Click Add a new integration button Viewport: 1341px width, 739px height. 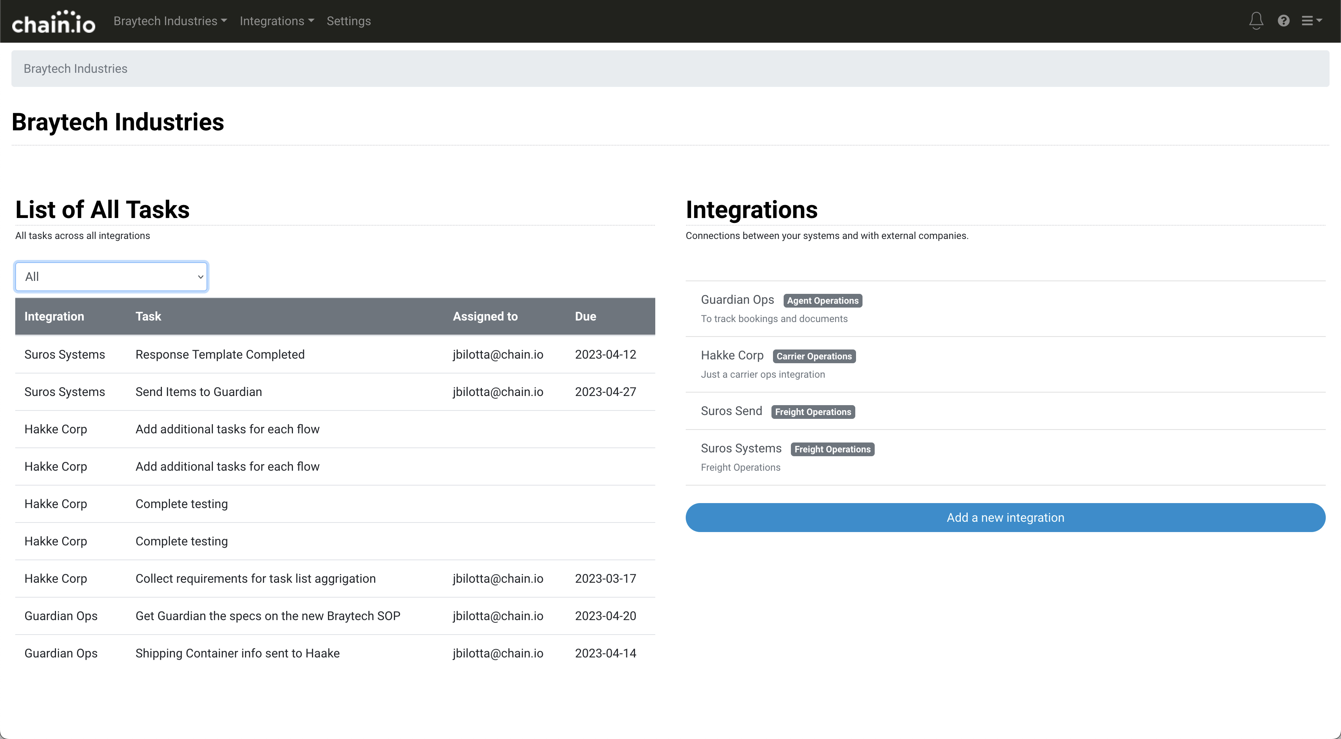tap(1005, 517)
